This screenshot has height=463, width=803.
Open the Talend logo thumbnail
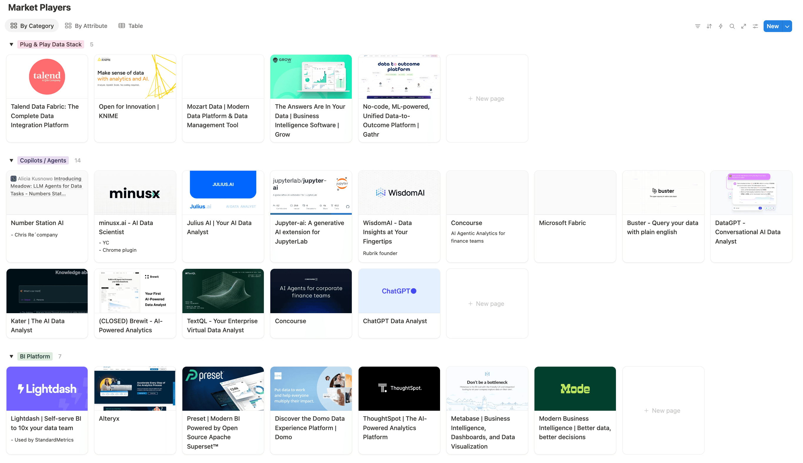(47, 77)
